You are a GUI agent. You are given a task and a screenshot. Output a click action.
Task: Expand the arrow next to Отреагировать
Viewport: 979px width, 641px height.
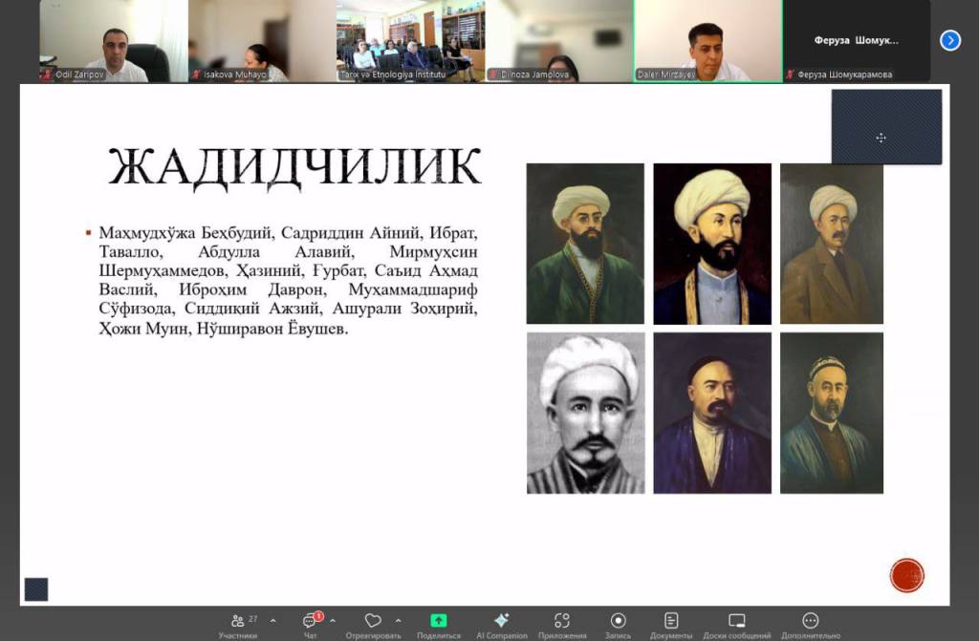398,620
